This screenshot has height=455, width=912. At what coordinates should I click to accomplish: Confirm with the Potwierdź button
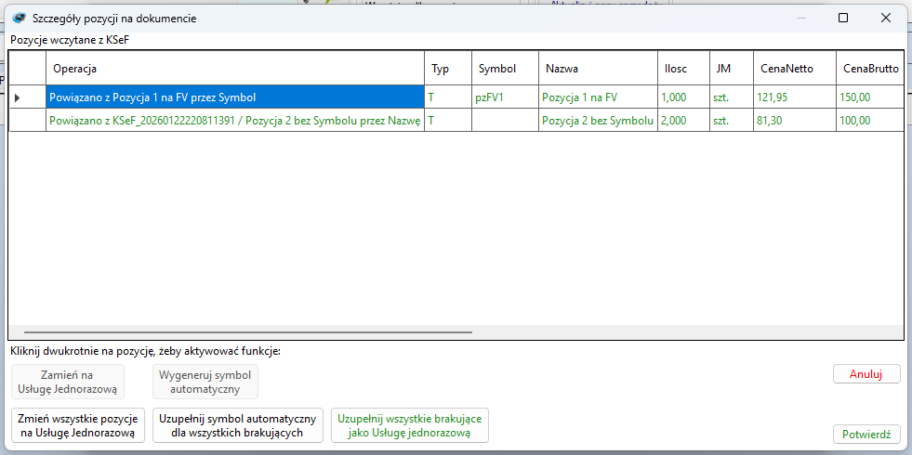[866, 434]
